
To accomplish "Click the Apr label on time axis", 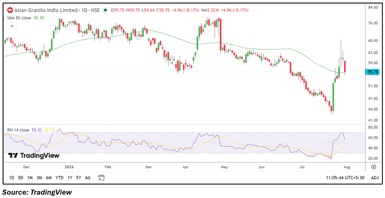I will click(186, 167).
